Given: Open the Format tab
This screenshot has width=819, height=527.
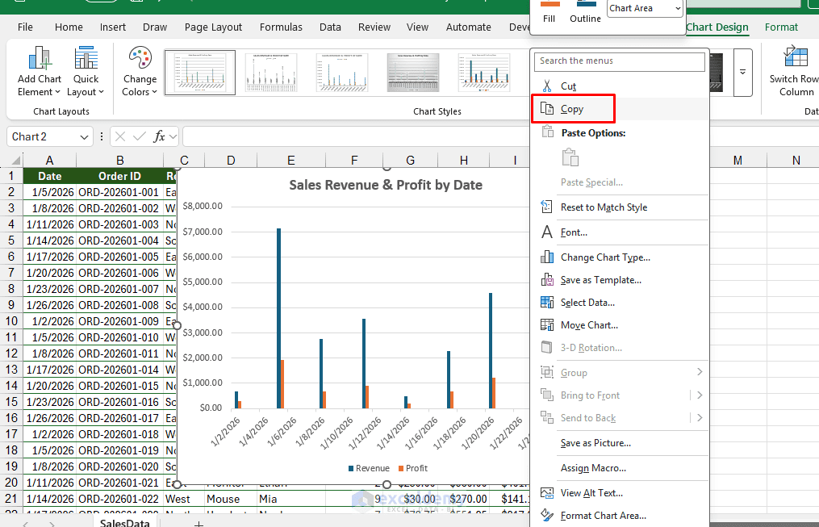Looking at the screenshot, I should click(781, 27).
